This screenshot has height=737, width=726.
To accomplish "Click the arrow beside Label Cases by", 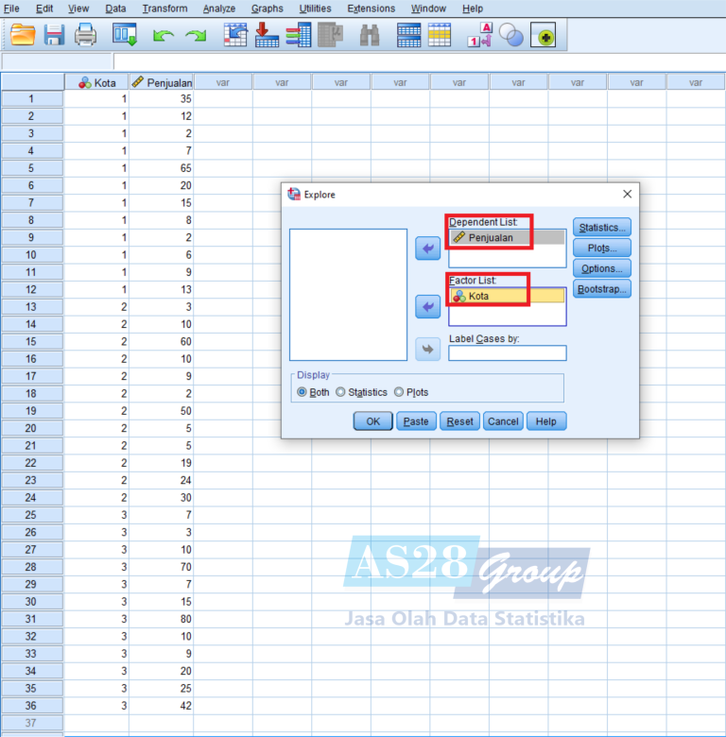I will tap(428, 350).
